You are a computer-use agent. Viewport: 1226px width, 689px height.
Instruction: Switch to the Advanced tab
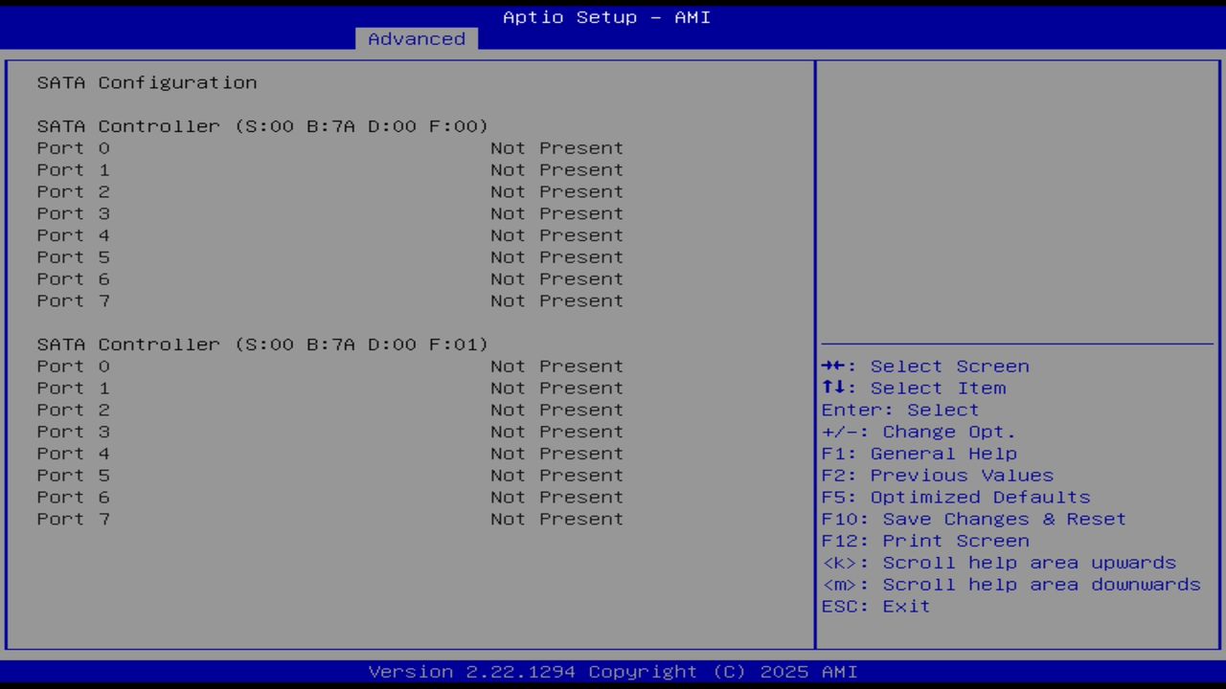pyautogui.click(x=416, y=38)
